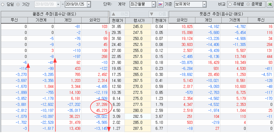Open the start date 2018/03/09 dropdown
The width and height of the screenshot is (274, 133).
click(58, 5)
